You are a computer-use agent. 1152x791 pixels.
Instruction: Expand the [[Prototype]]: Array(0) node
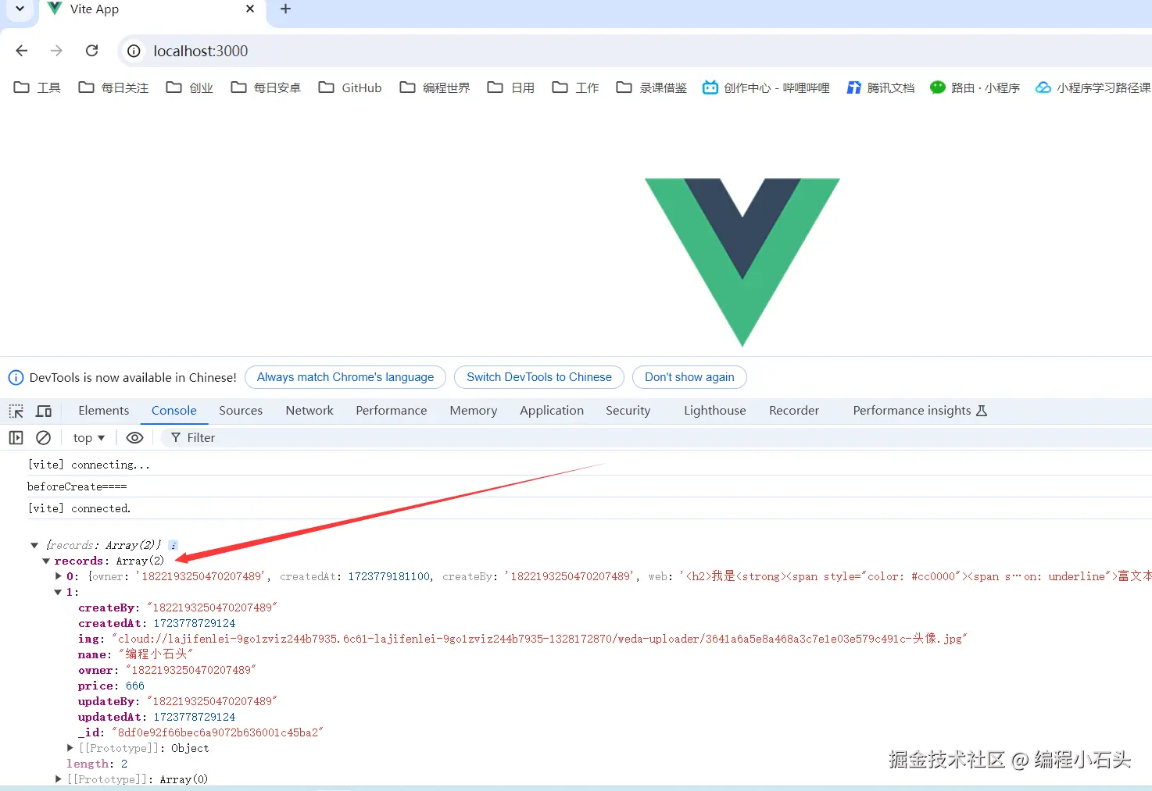pos(59,779)
